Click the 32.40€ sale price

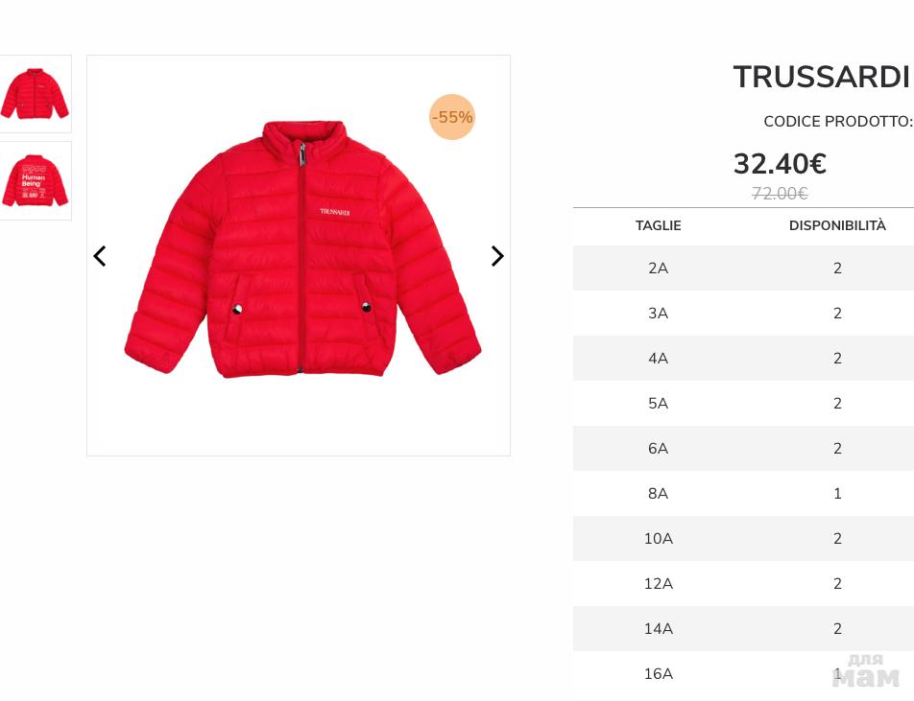(x=780, y=164)
